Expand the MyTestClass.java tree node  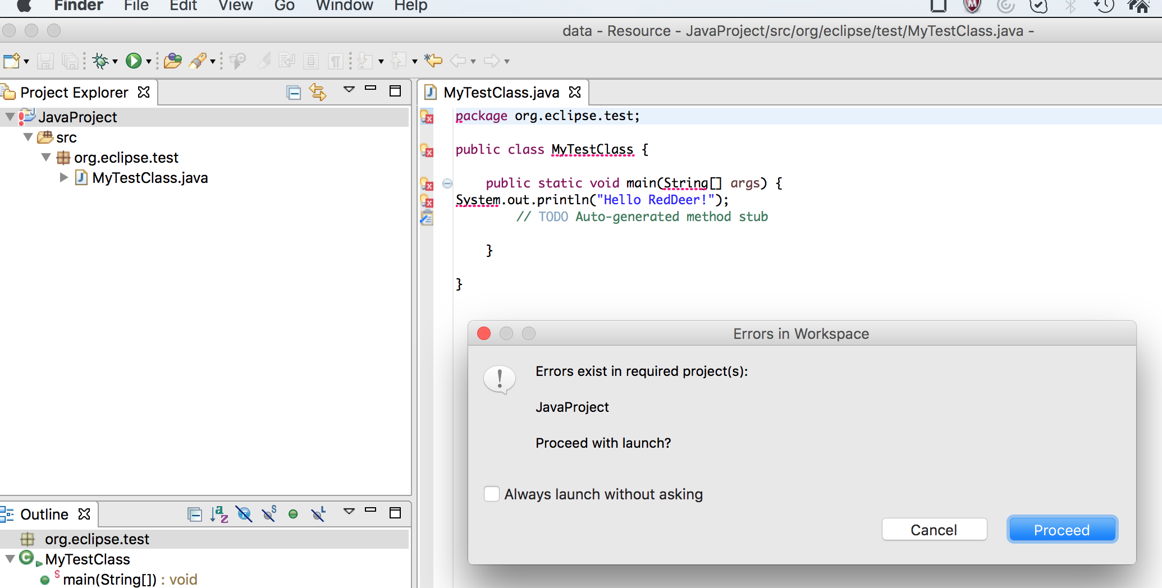(x=64, y=177)
